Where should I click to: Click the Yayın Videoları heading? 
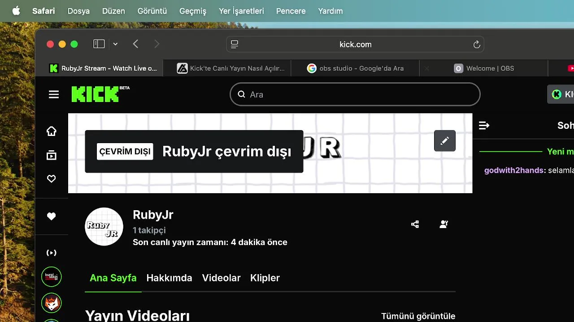[137, 316]
